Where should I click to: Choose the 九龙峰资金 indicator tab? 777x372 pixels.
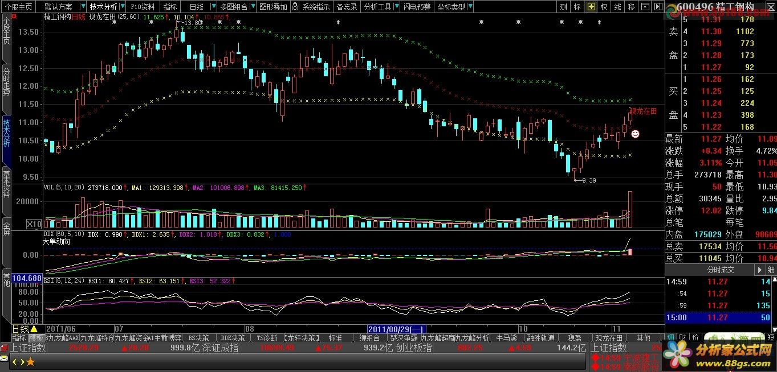131,338
